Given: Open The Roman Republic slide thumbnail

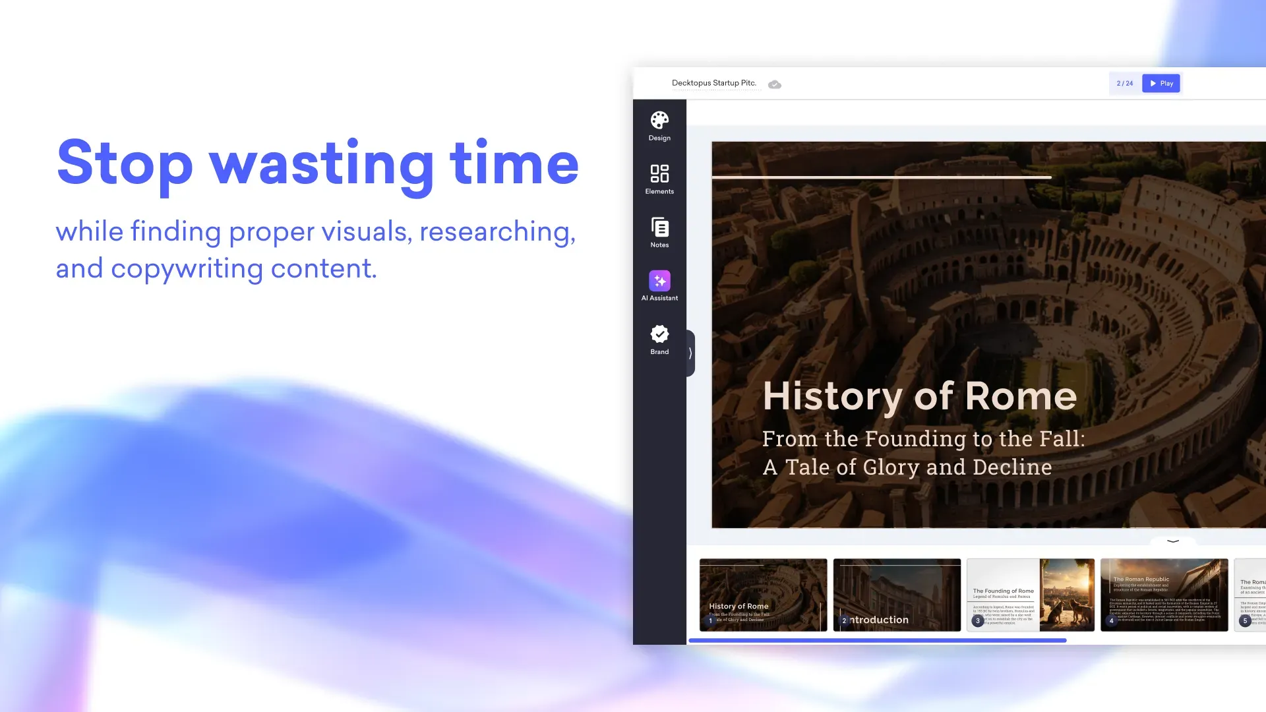Looking at the screenshot, I should tap(1164, 595).
